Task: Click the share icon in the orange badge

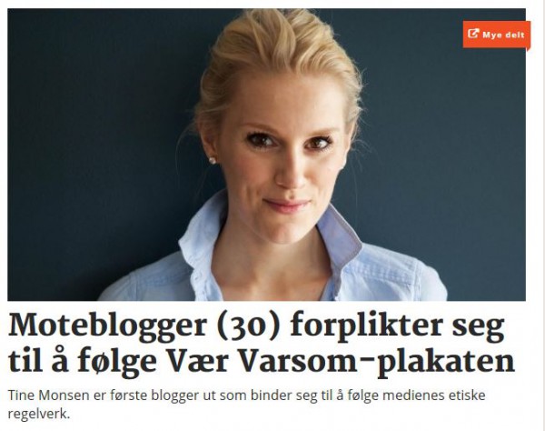Action: (x=473, y=34)
